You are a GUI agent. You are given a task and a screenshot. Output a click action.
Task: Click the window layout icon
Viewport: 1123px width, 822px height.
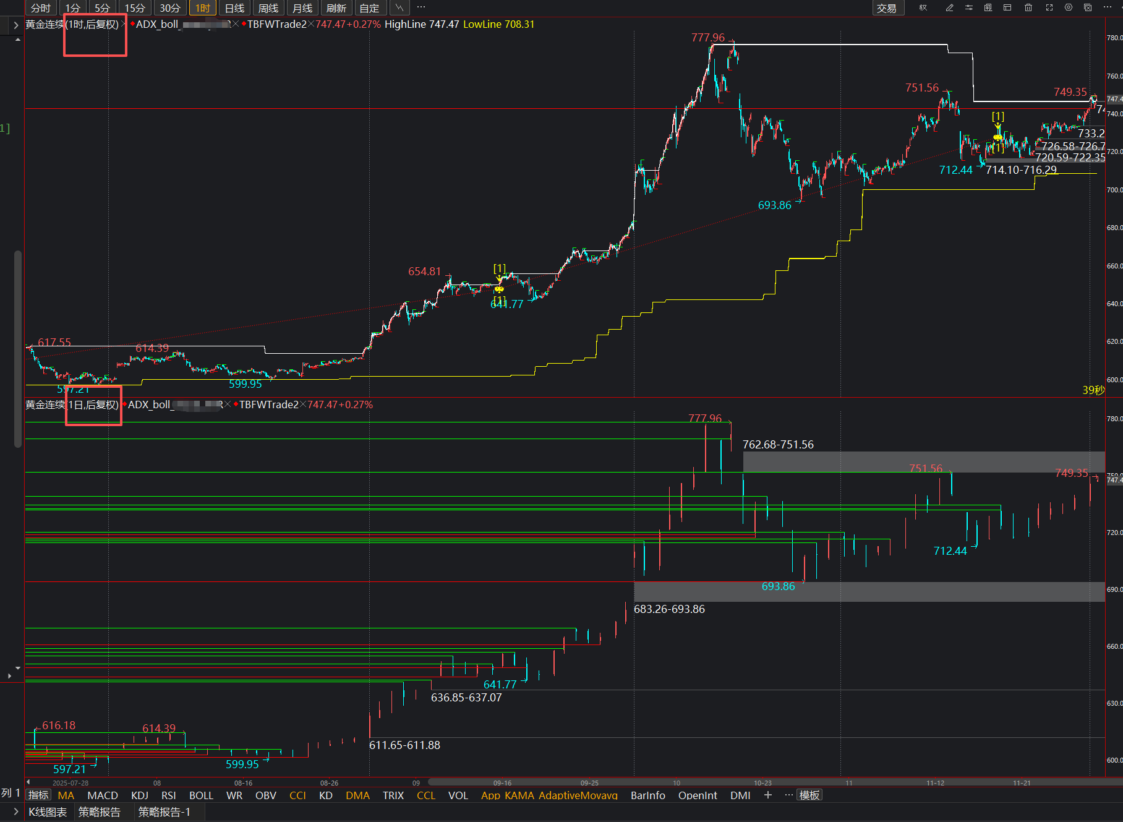(x=1007, y=7)
